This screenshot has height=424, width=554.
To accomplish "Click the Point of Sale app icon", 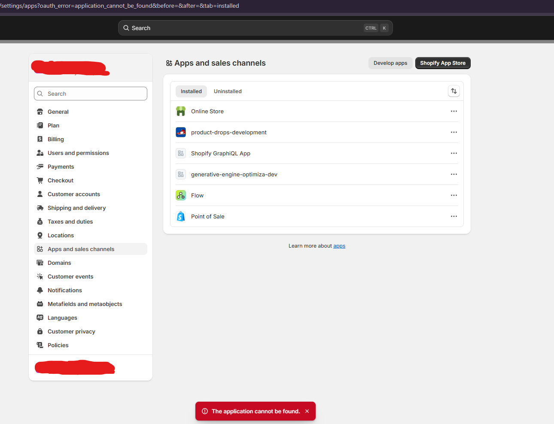I will coord(181,216).
